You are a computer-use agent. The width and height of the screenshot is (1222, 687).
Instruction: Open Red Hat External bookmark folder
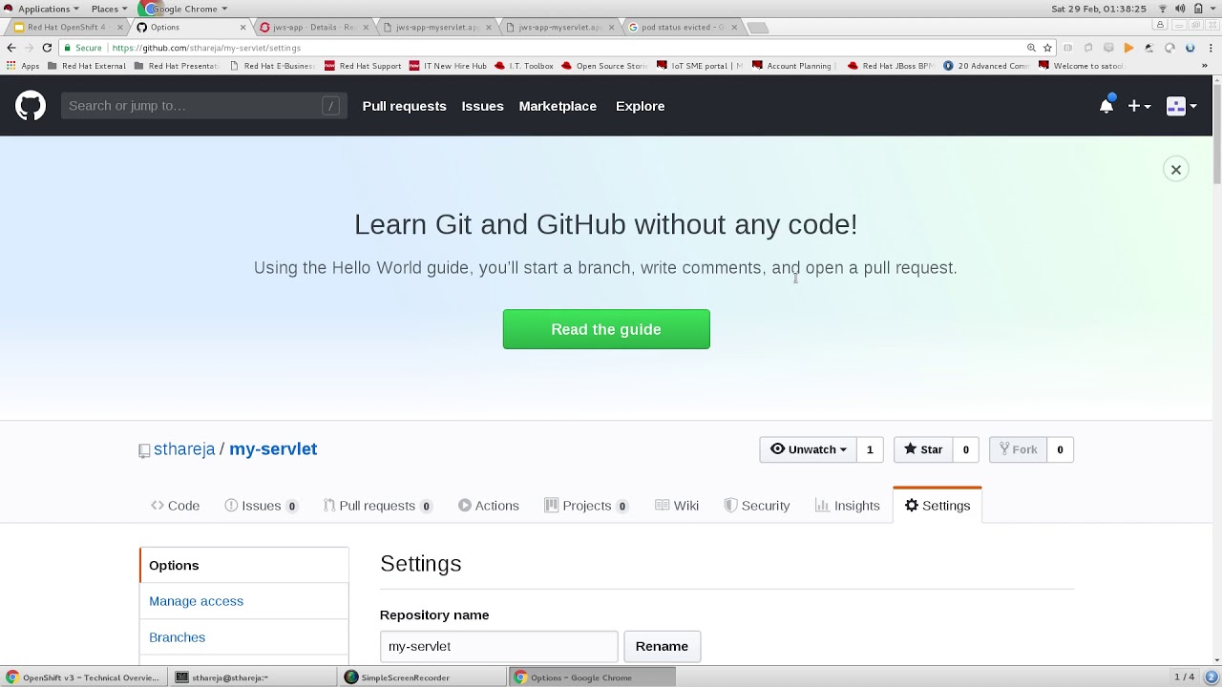[x=86, y=66]
